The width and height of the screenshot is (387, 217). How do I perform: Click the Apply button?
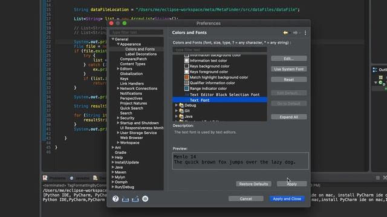pyautogui.click(x=291, y=184)
